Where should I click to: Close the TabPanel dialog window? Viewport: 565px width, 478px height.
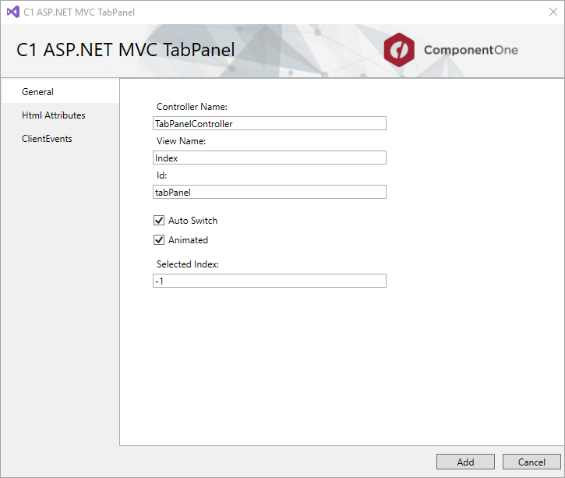point(553,12)
